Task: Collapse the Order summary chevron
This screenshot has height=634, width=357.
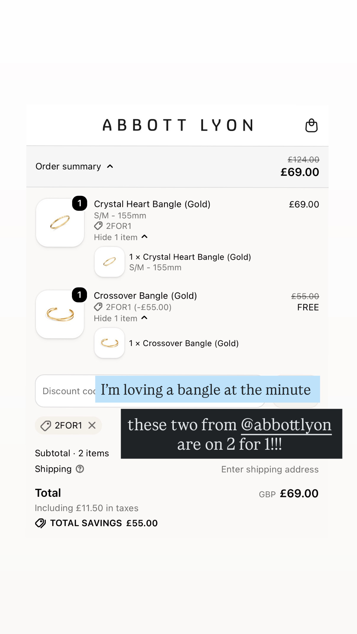Action: (x=110, y=166)
